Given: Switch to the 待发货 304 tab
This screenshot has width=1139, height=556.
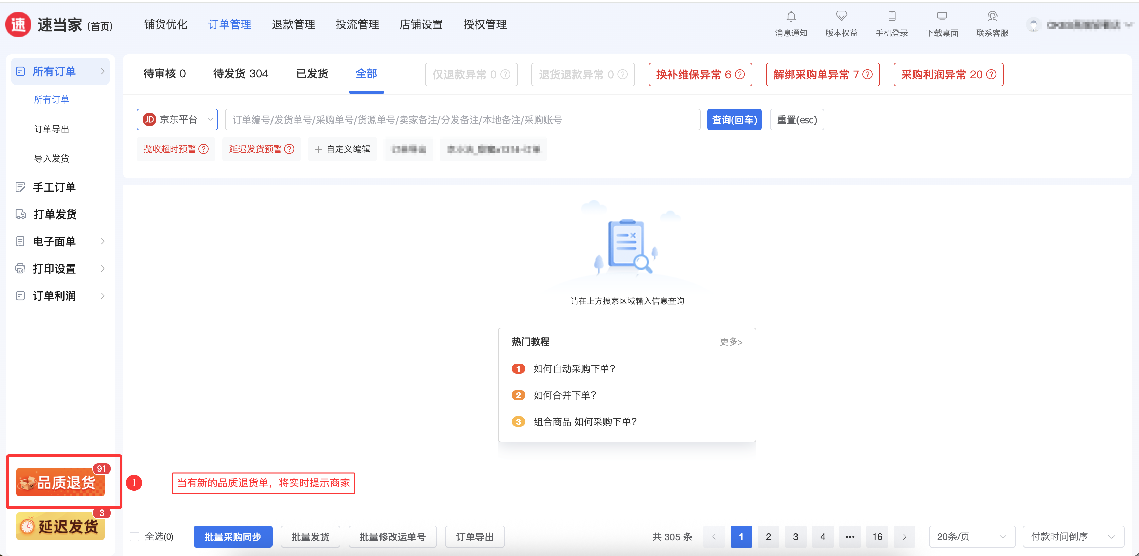Looking at the screenshot, I should [241, 74].
